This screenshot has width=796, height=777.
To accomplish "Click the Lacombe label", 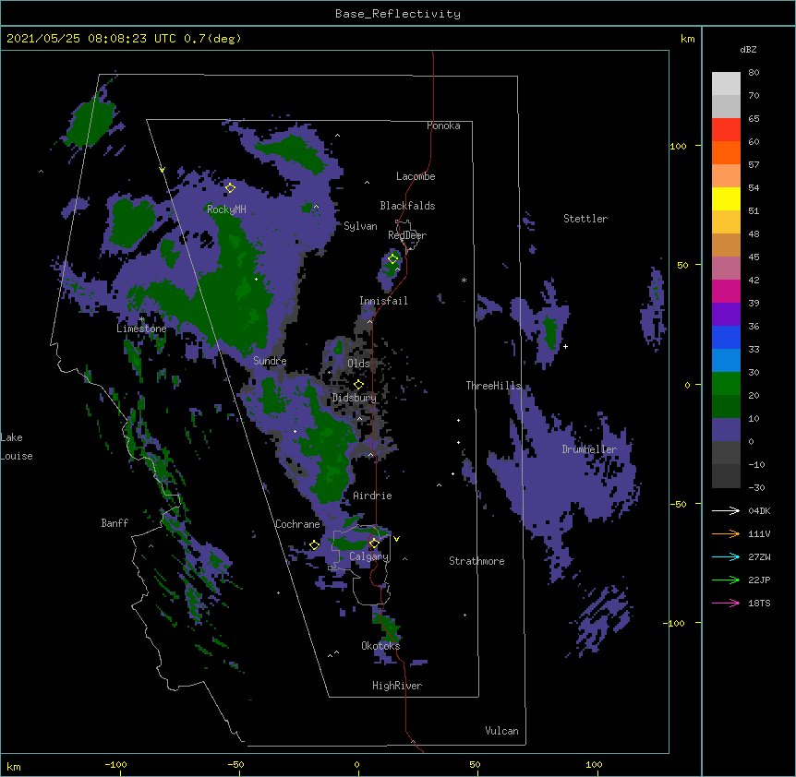I will click(x=416, y=176).
